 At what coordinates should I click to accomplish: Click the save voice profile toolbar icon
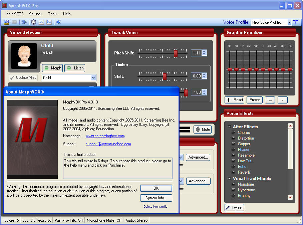(x=6, y=22)
